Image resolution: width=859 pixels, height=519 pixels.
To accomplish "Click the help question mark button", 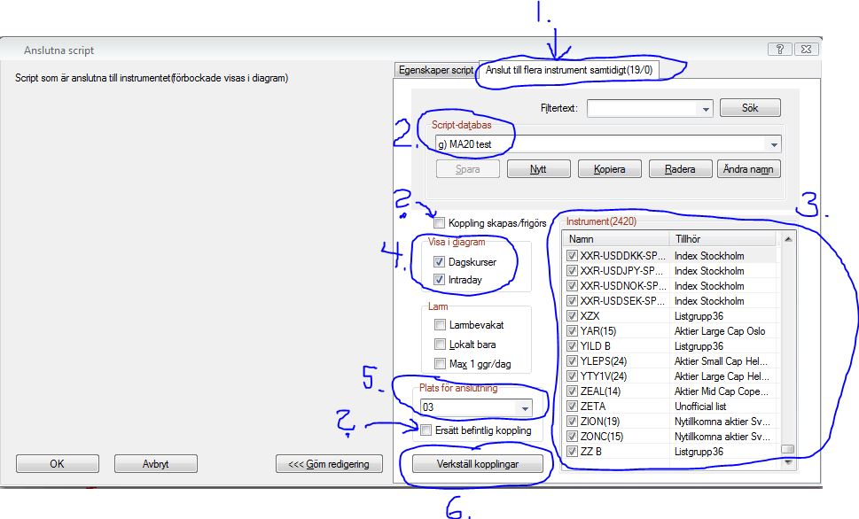I will click(780, 50).
